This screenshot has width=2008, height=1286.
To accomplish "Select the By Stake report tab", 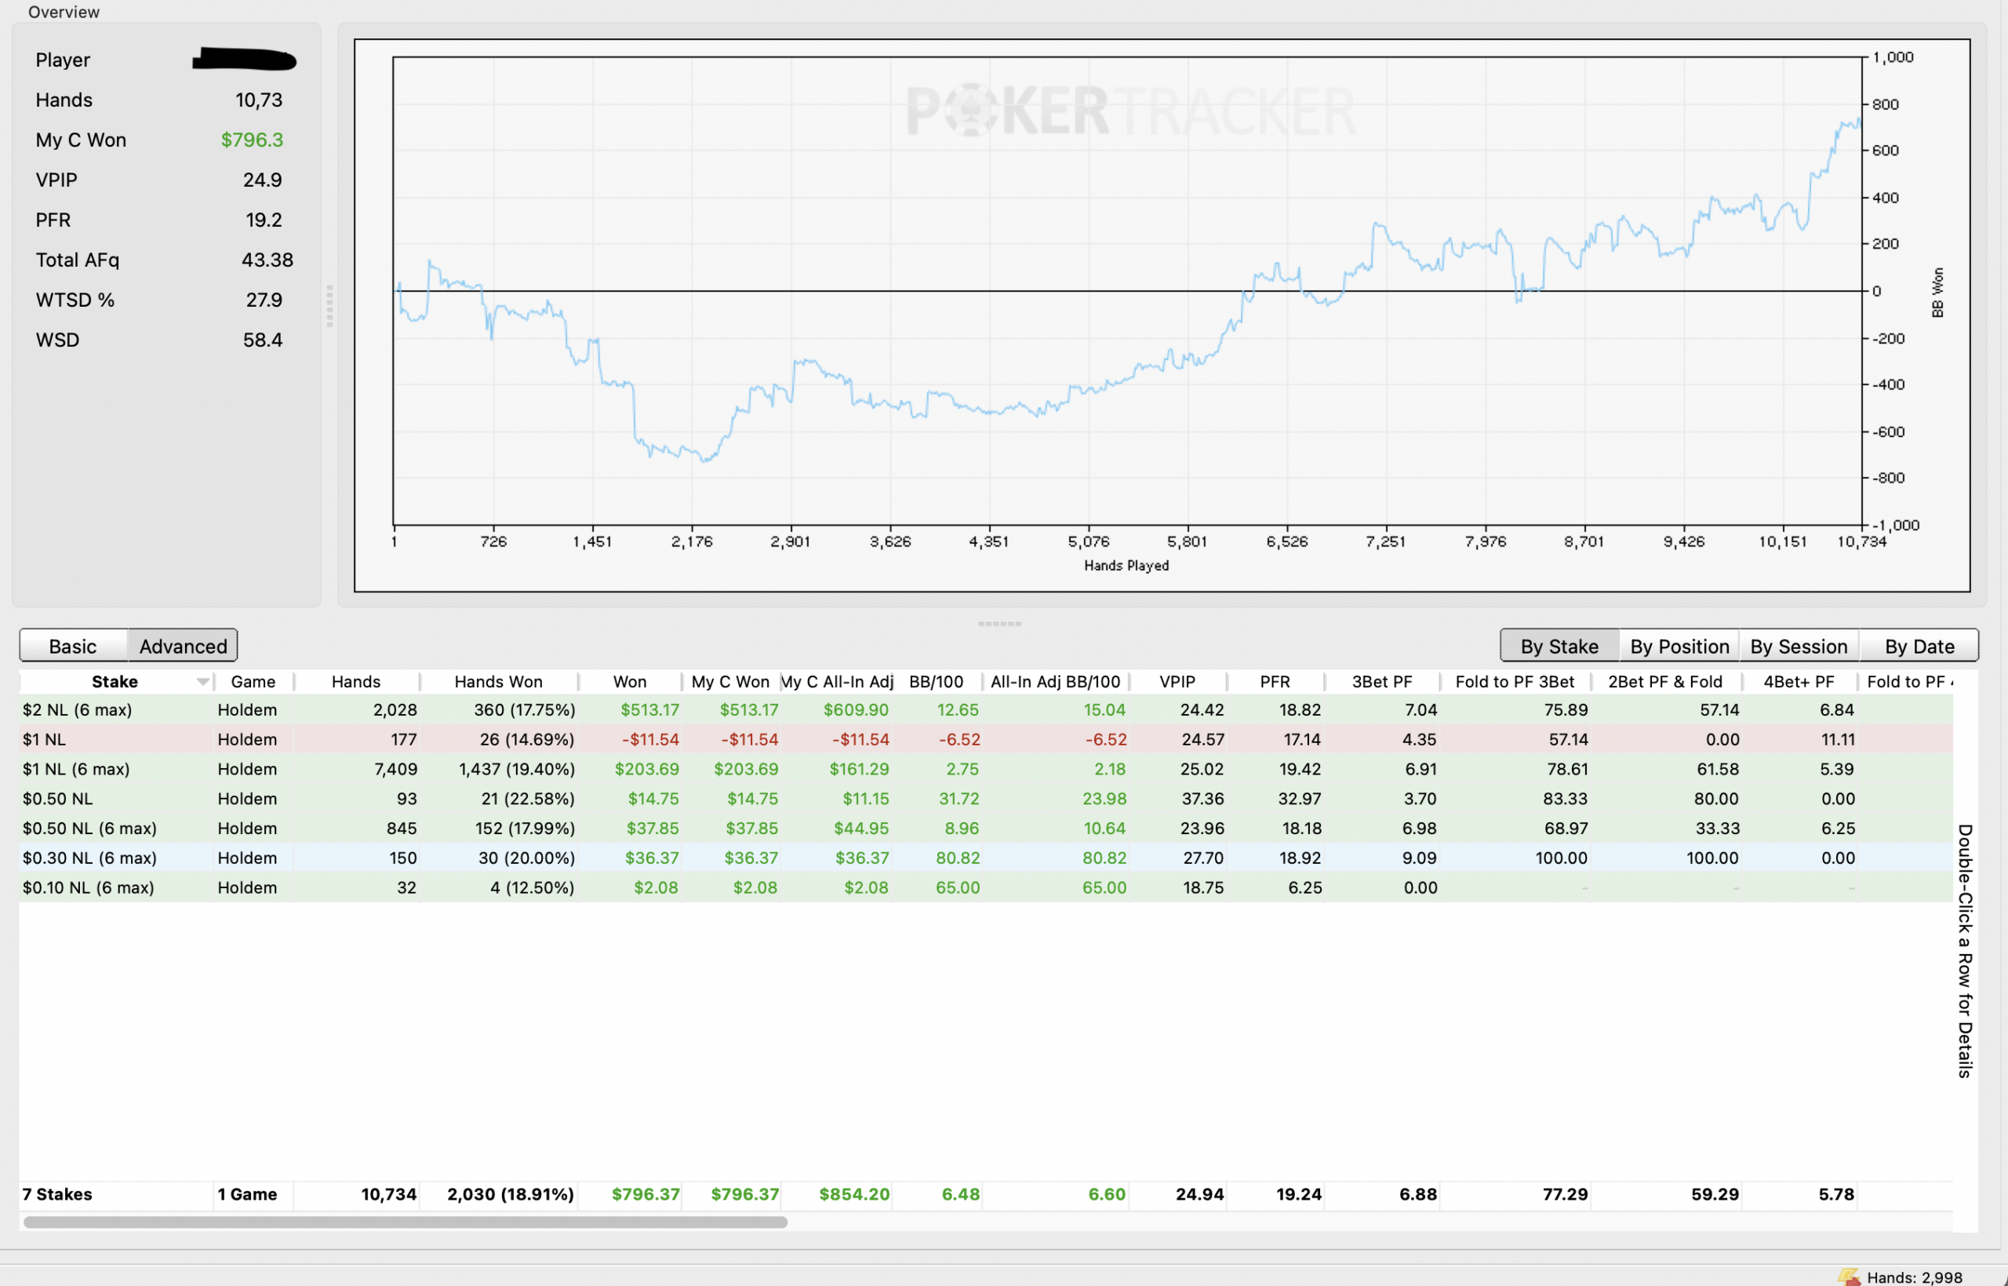I will [1559, 647].
